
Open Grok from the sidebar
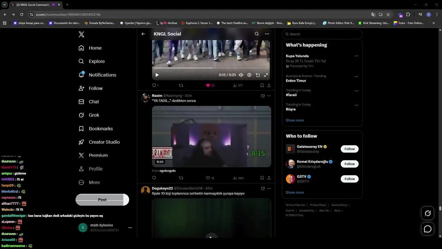click(x=89, y=115)
